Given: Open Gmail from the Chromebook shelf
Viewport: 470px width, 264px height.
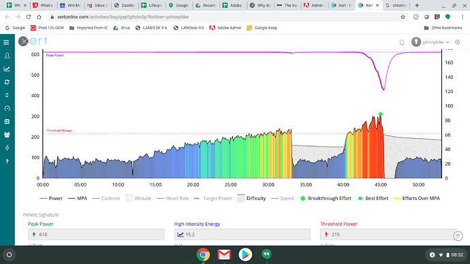Looking at the screenshot, I should click(224, 254).
